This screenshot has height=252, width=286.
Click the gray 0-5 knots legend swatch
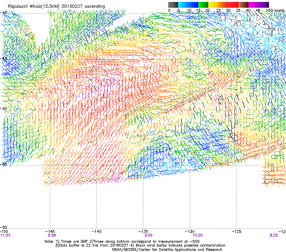(173, 5)
